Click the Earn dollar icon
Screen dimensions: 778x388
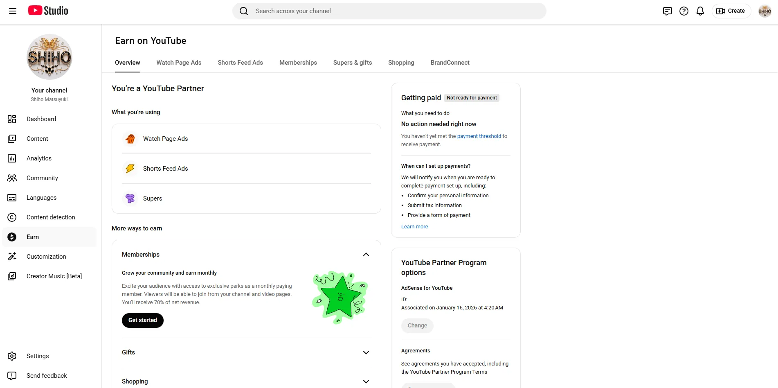click(x=12, y=237)
